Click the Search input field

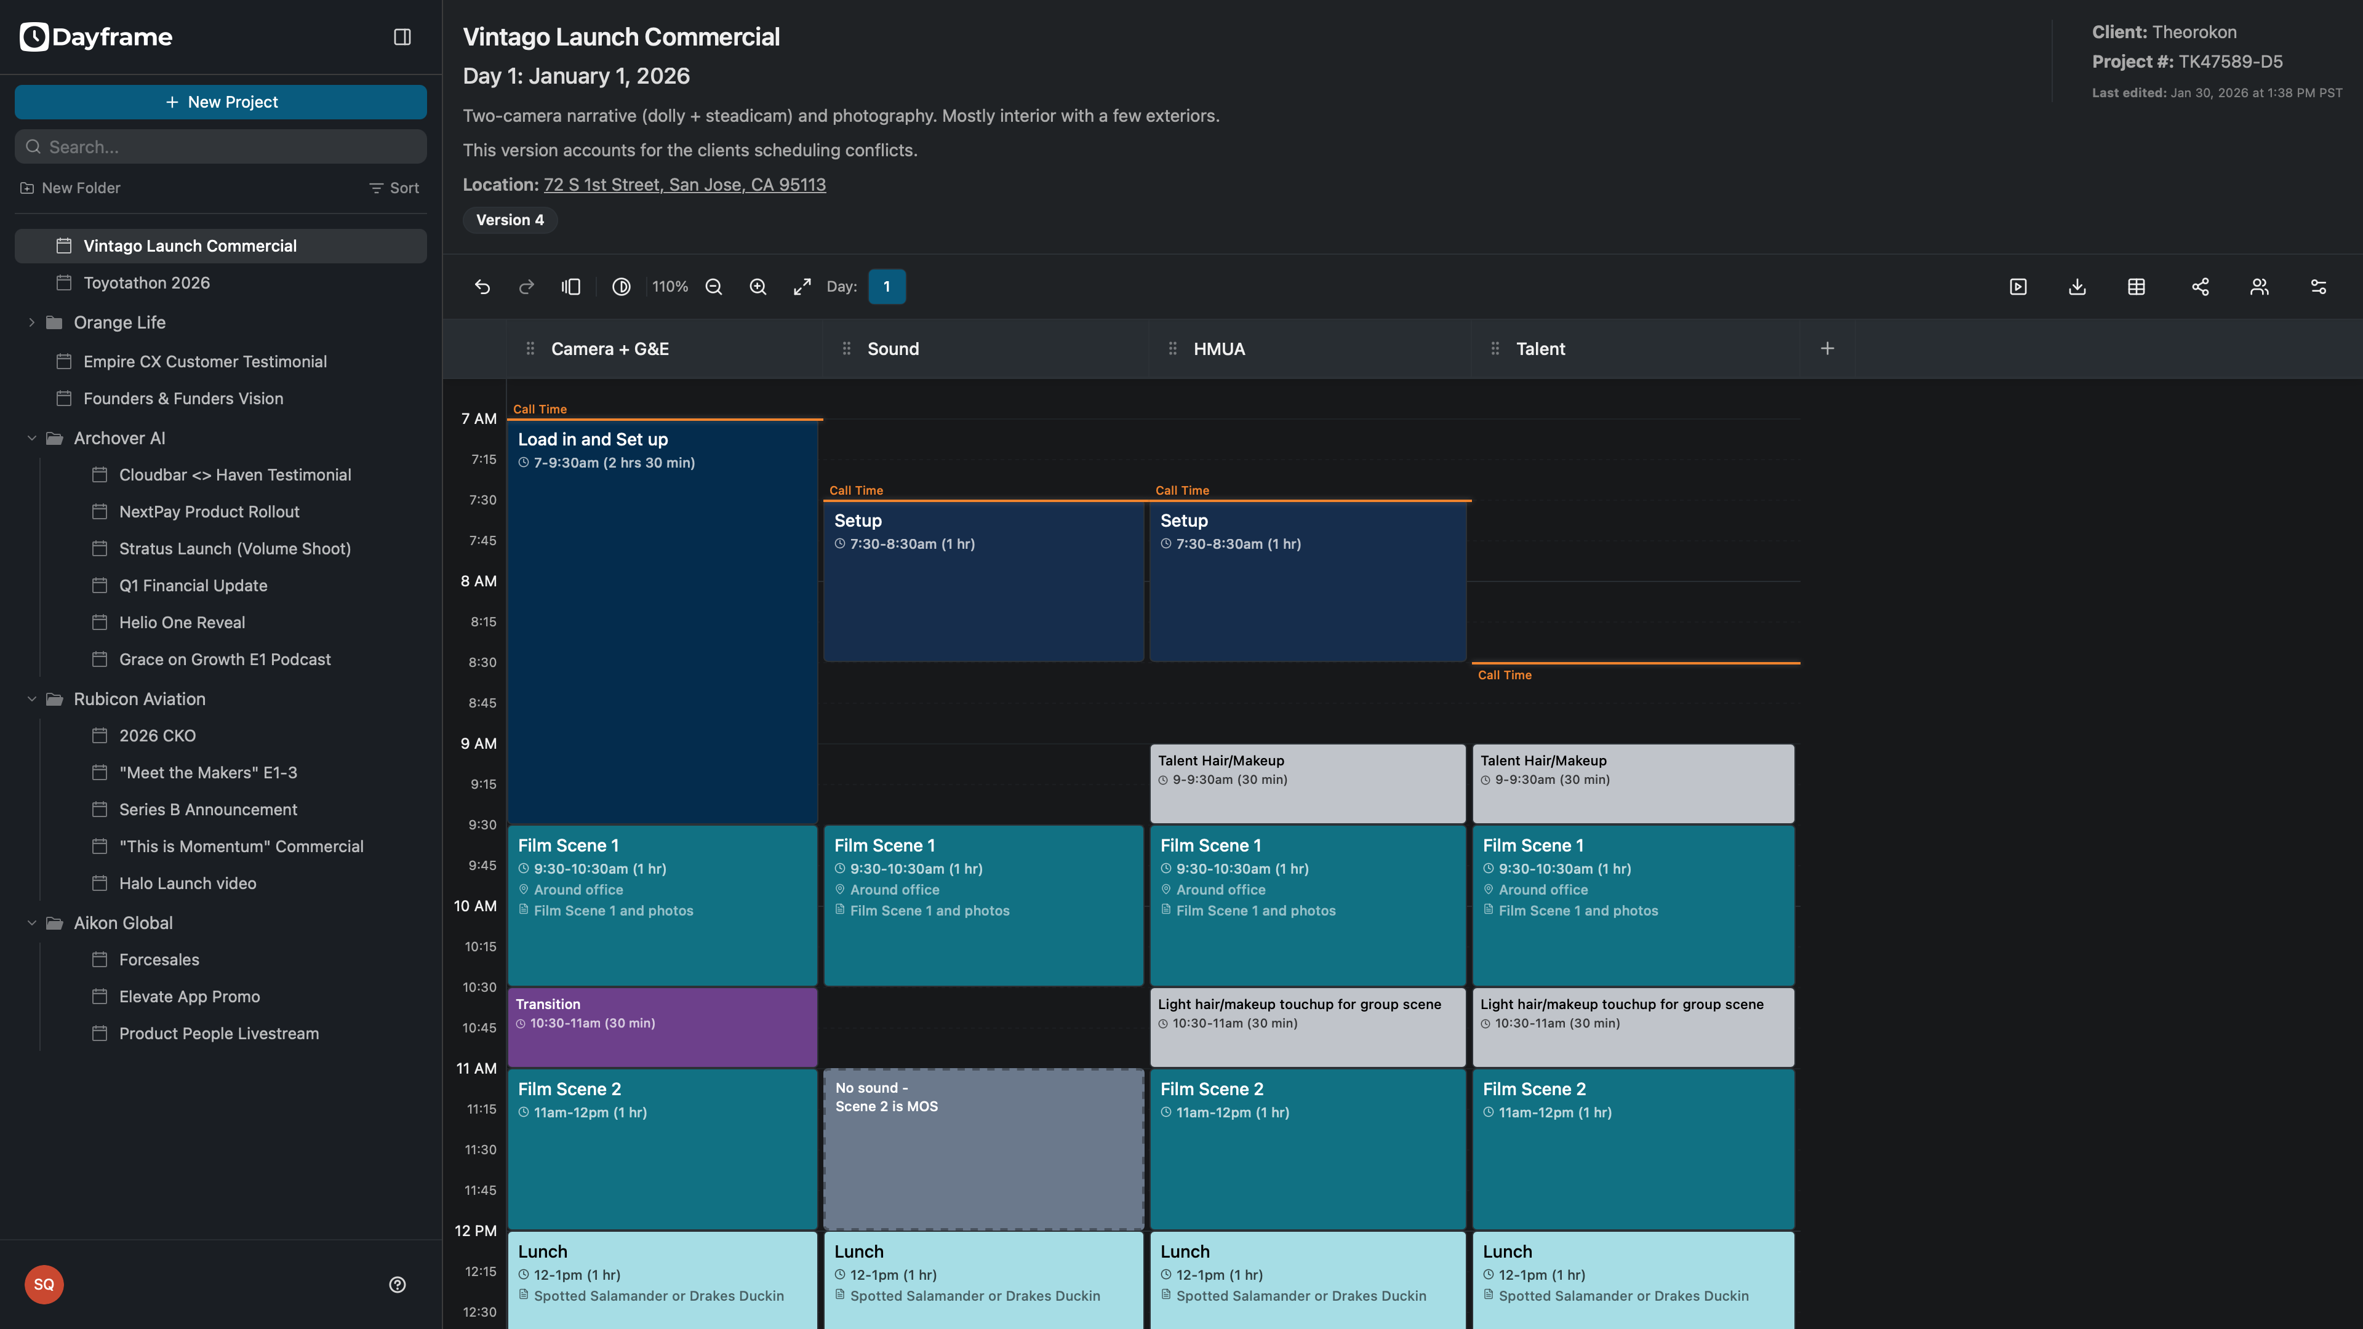pos(220,147)
